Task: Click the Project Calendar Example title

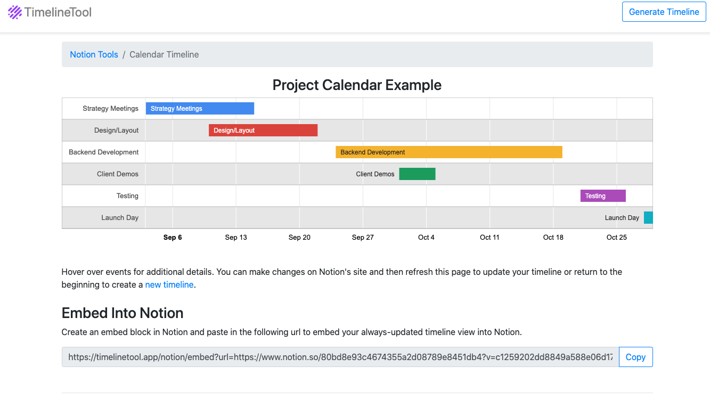Action: tap(357, 85)
